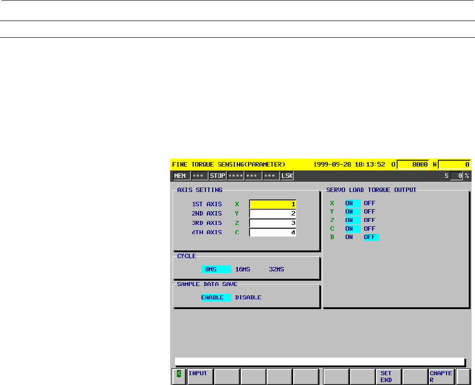
Task: Click the key-in input line above soft keys
Action: [x=320, y=361]
